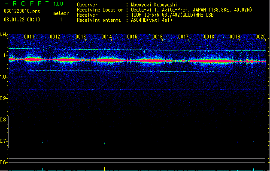This screenshot has height=171, width=270.
Task: Select the 0019 time marker
Action: 235,37
